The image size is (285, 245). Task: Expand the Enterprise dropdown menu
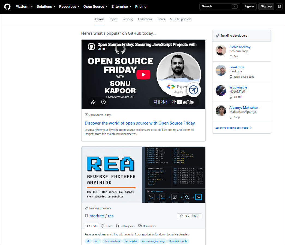[x=121, y=7]
